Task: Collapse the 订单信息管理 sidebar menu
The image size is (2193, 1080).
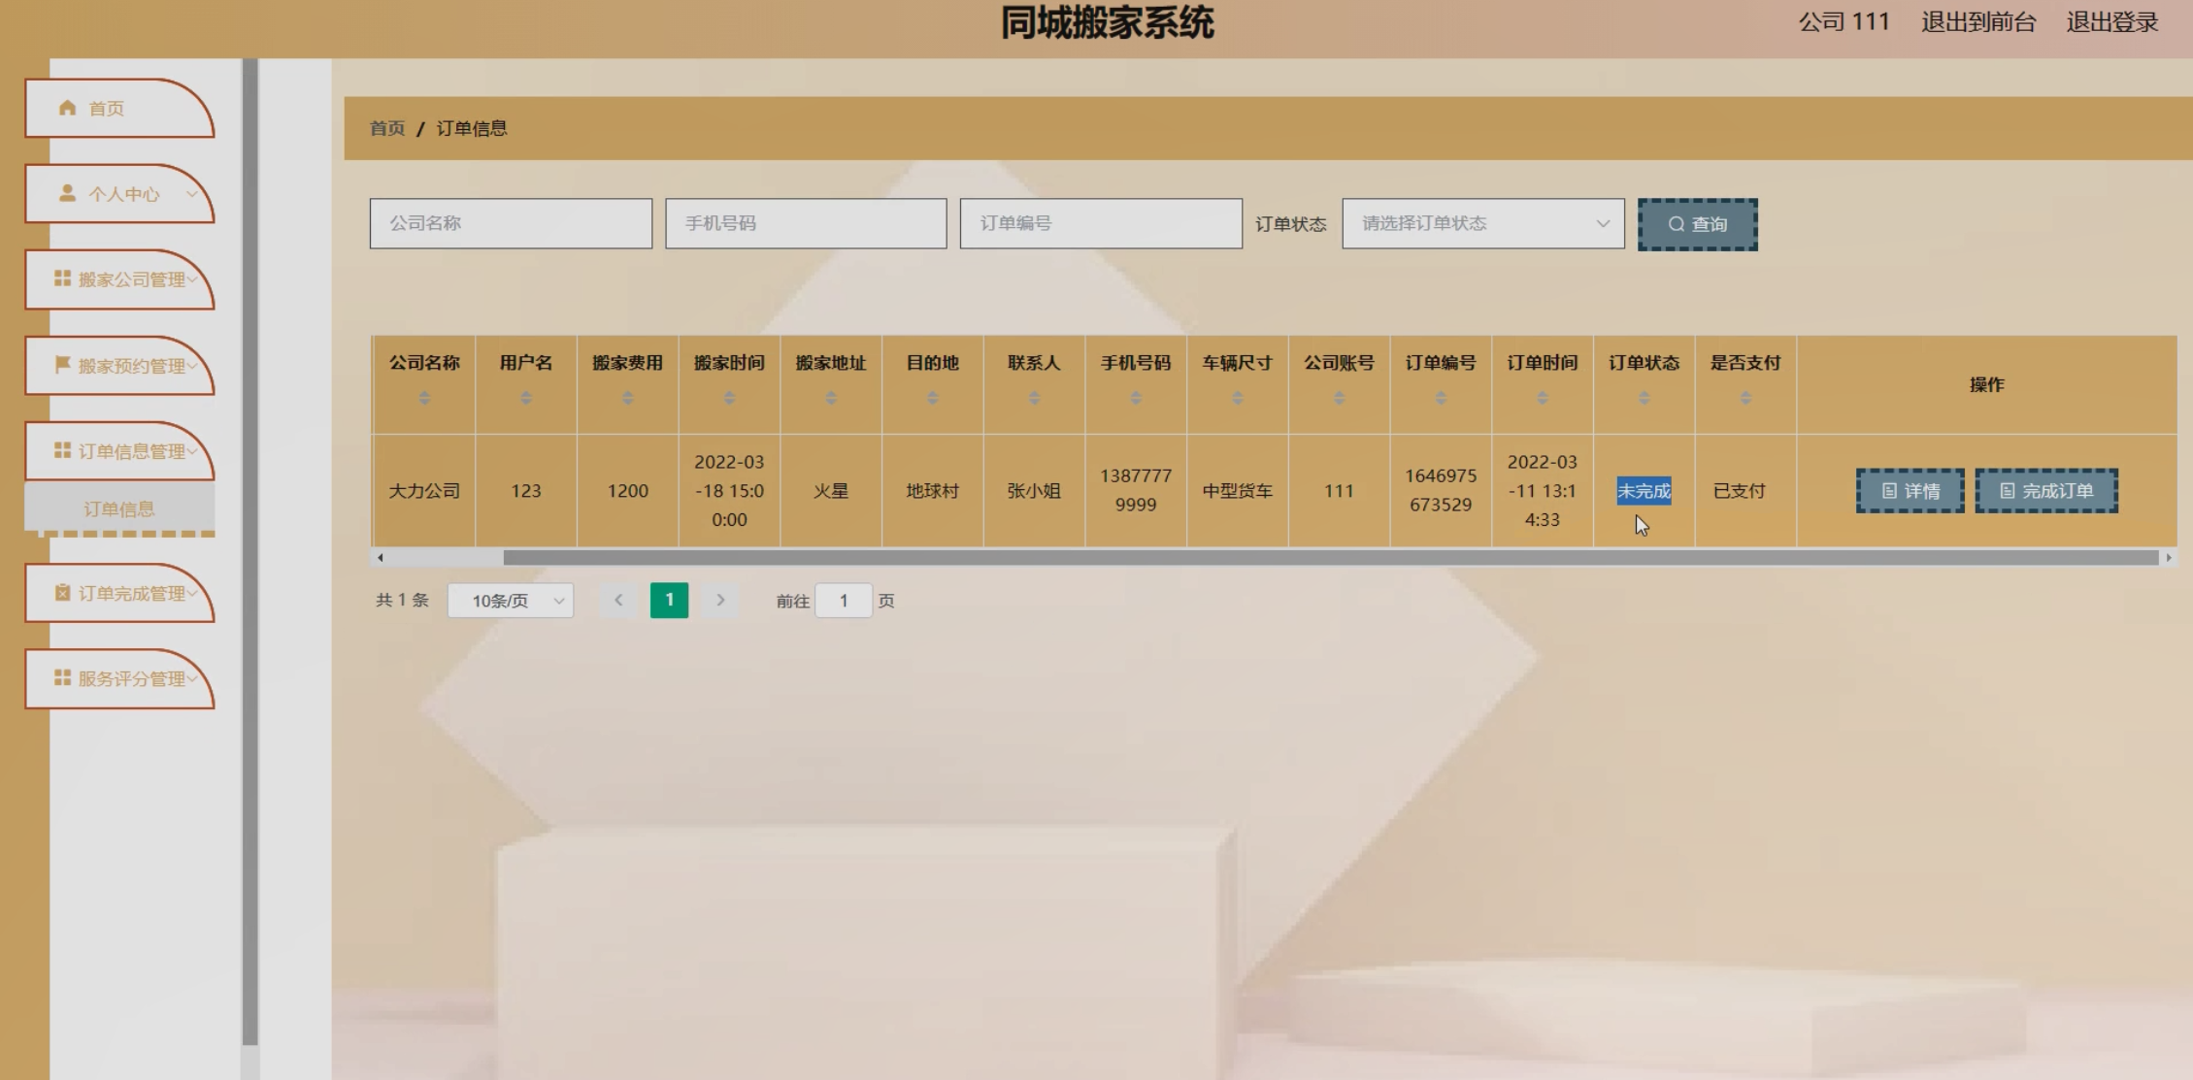Action: (119, 451)
